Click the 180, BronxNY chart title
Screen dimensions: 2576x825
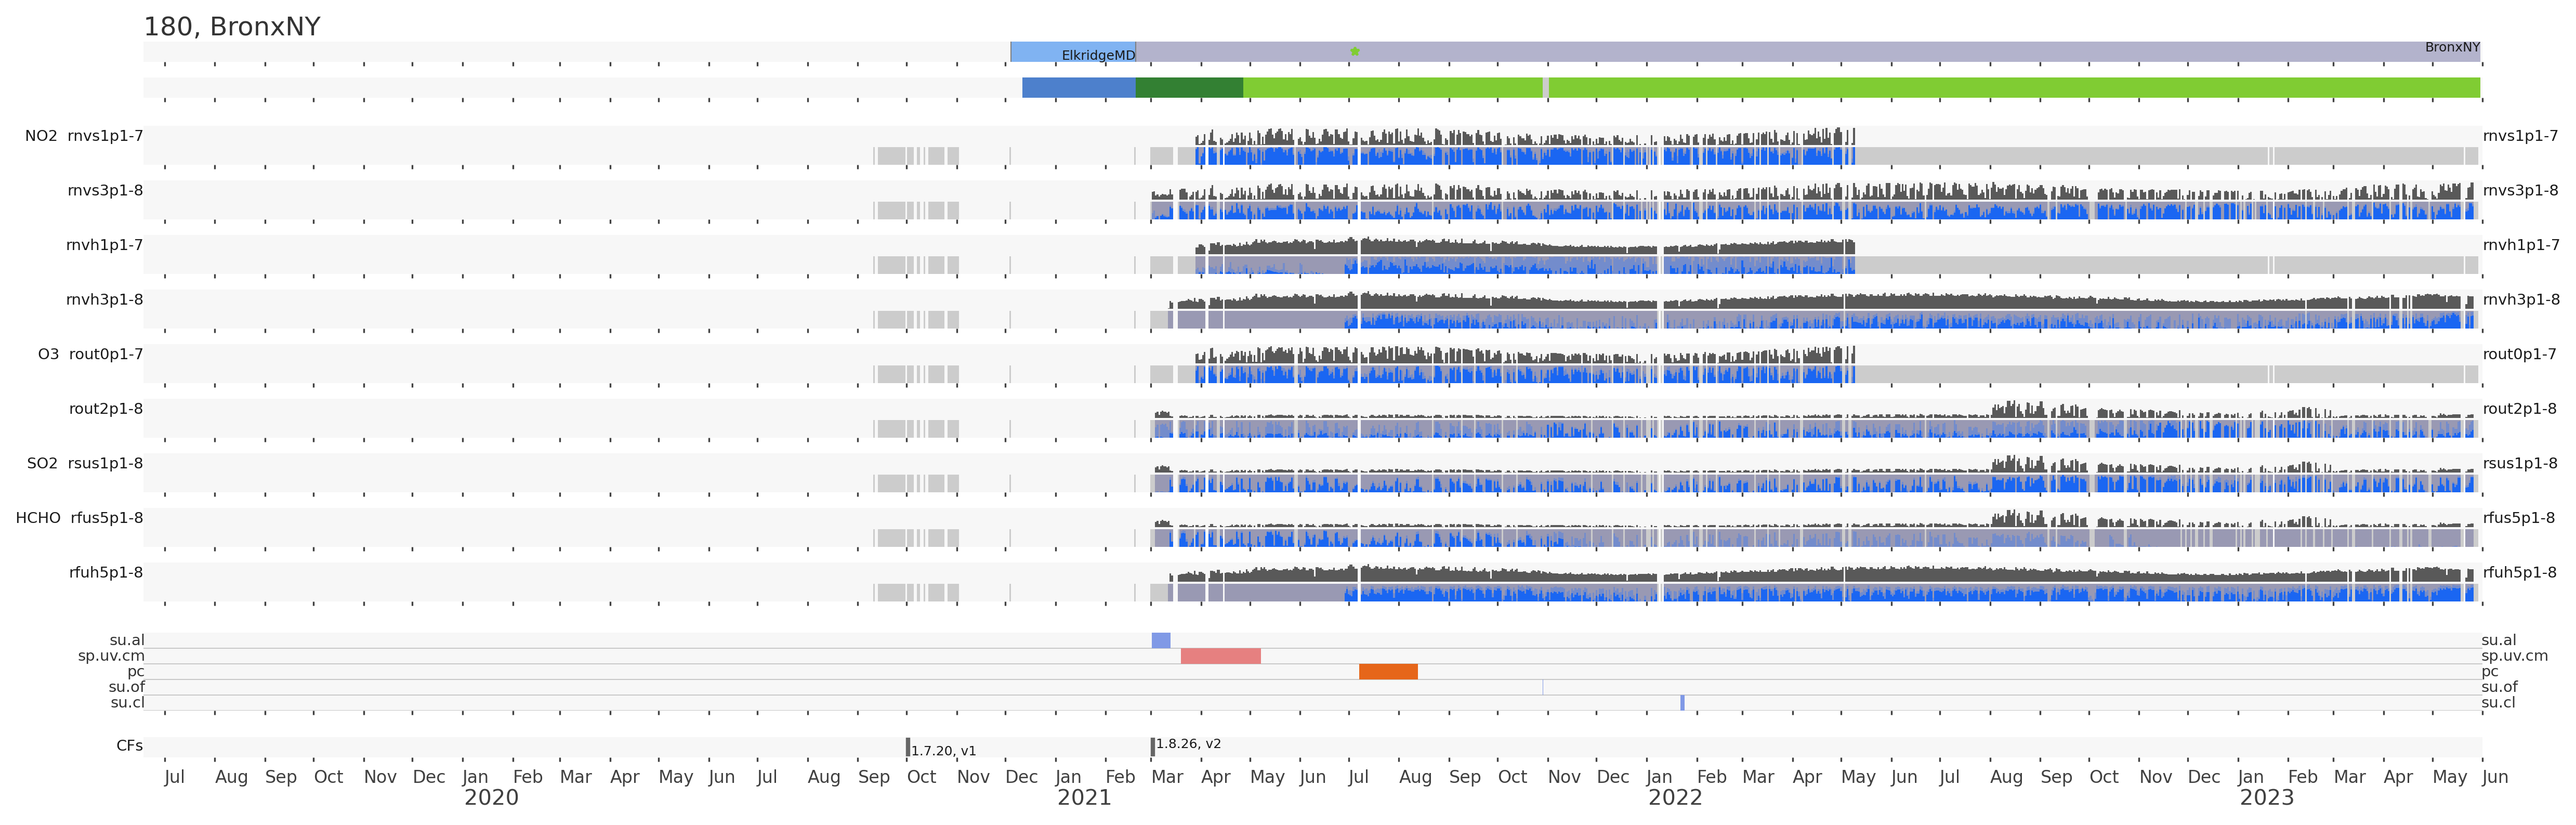pyautogui.click(x=232, y=27)
